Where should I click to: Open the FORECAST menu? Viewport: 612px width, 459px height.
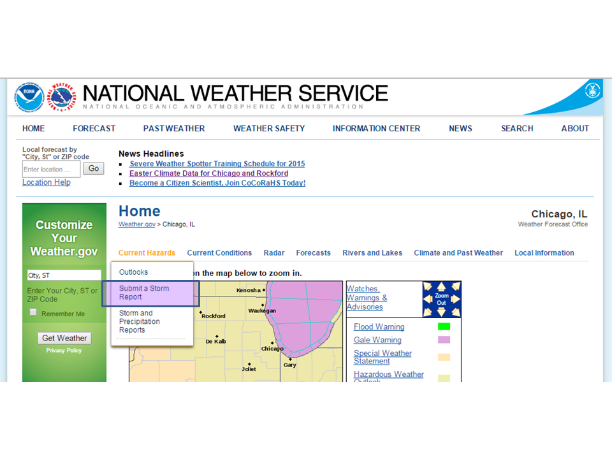(x=94, y=128)
